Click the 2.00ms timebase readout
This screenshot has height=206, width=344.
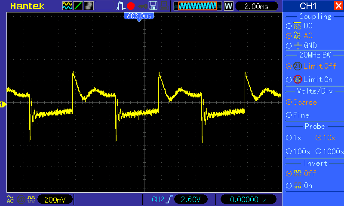pyautogui.click(x=256, y=6)
